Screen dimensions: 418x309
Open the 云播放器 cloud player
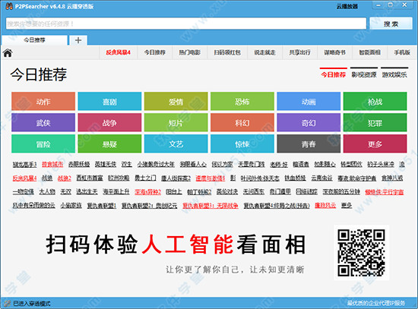347,6
